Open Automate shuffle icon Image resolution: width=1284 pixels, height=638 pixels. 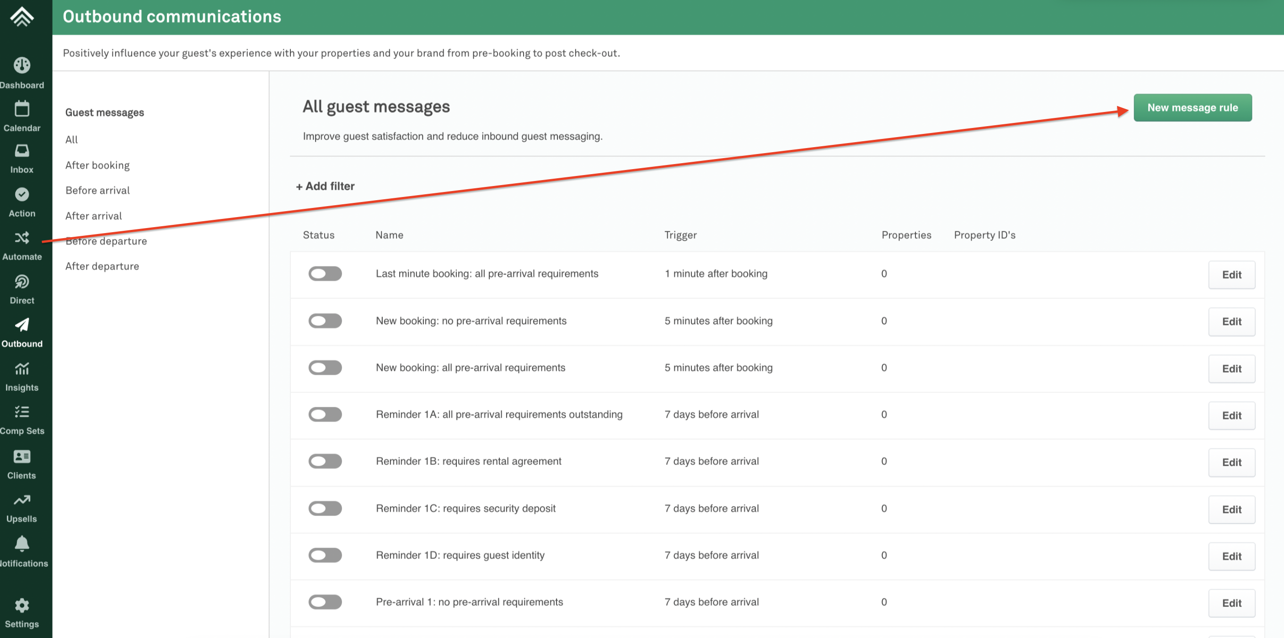pos(21,238)
